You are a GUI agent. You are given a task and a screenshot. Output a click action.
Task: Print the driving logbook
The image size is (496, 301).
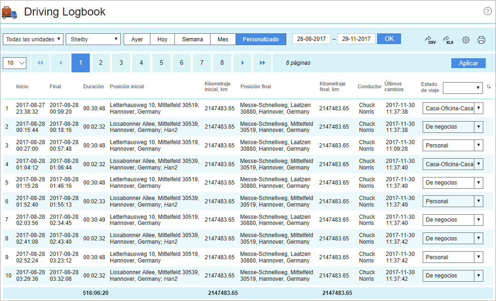click(481, 40)
